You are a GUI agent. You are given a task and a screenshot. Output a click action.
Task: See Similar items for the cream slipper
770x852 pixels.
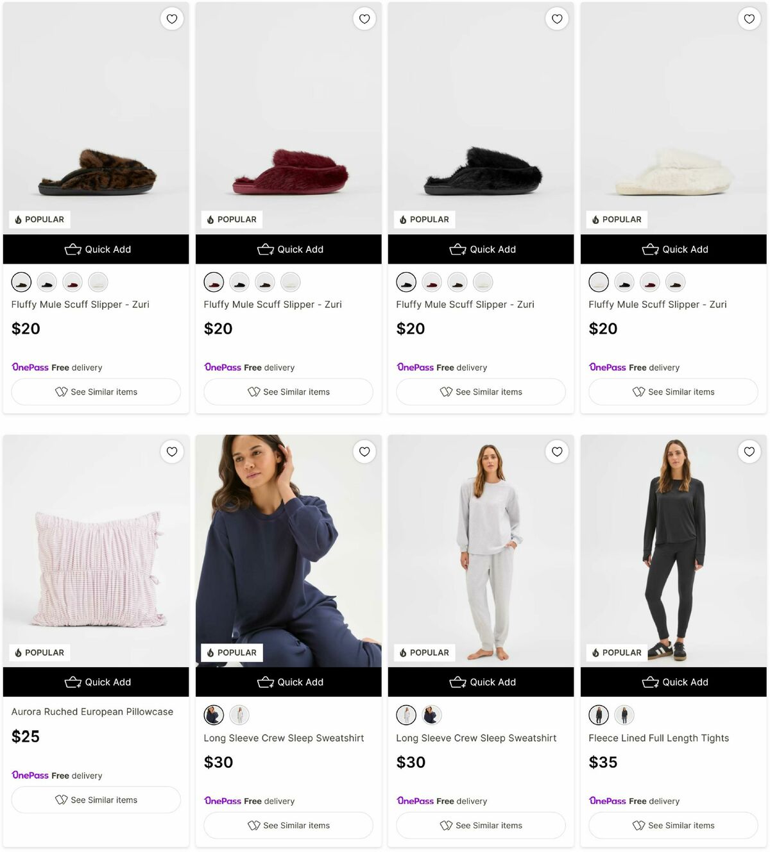[672, 391]
